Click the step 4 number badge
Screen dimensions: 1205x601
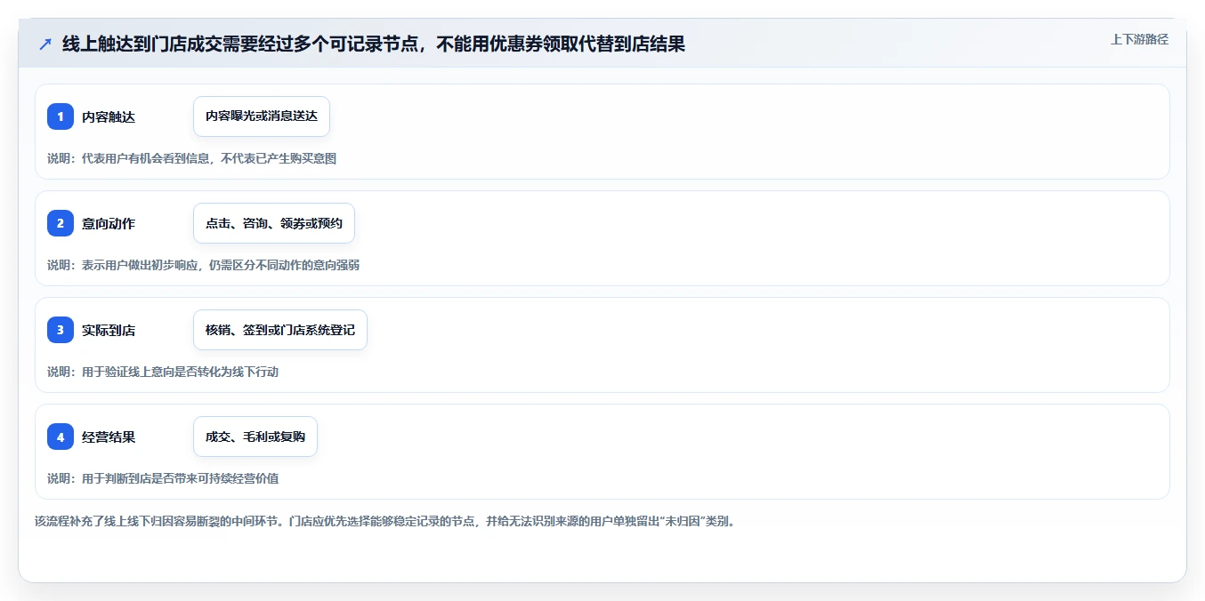(61, 437)
